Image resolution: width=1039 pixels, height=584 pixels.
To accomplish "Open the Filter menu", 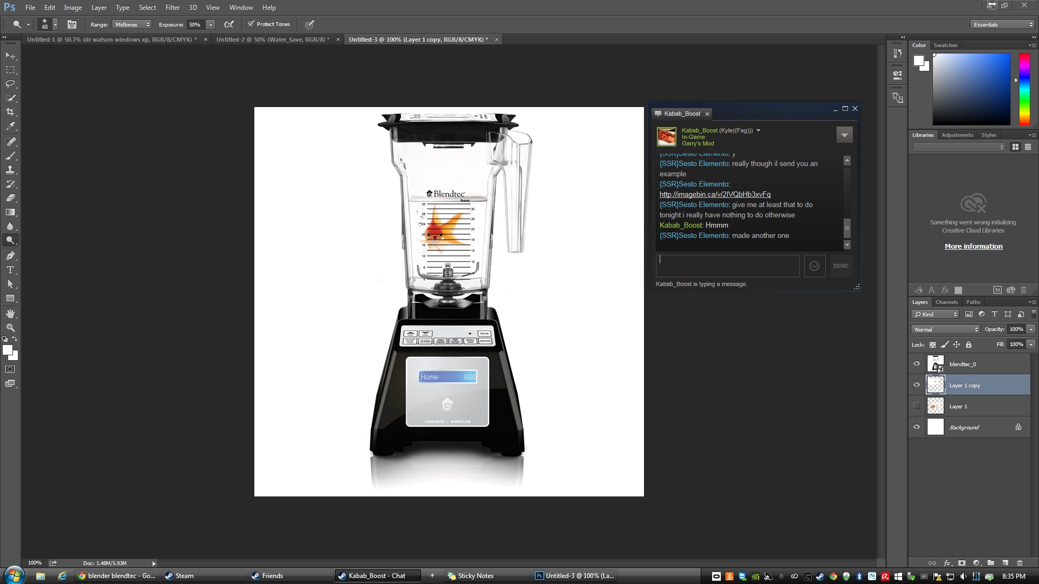I will pos(173,8).
